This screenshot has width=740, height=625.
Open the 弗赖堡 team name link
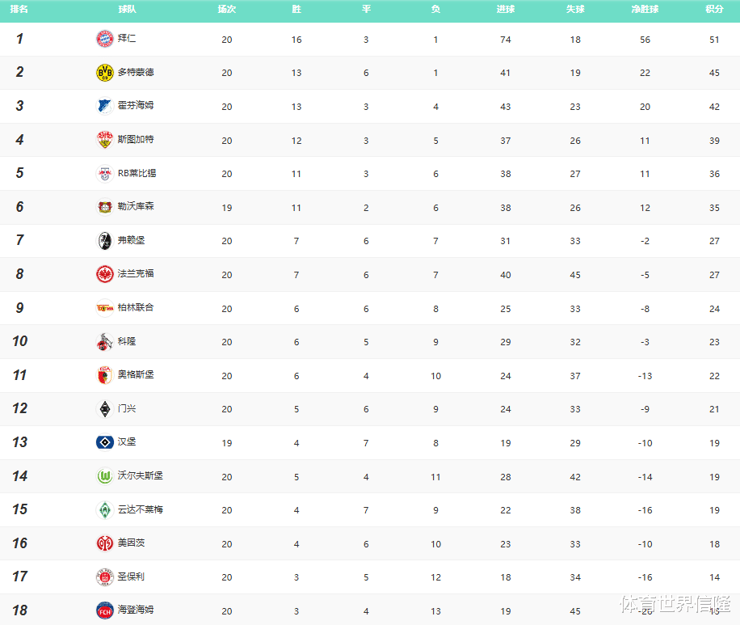coord(132,241)
